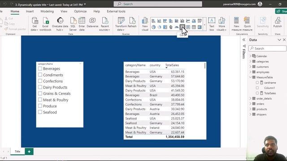Screen dimensions: 287x161
Task: Expand the Filters pane
Action: (x=244, y=40)
